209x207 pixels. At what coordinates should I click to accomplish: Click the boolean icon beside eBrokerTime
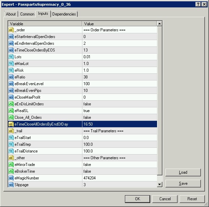(11, 171)
